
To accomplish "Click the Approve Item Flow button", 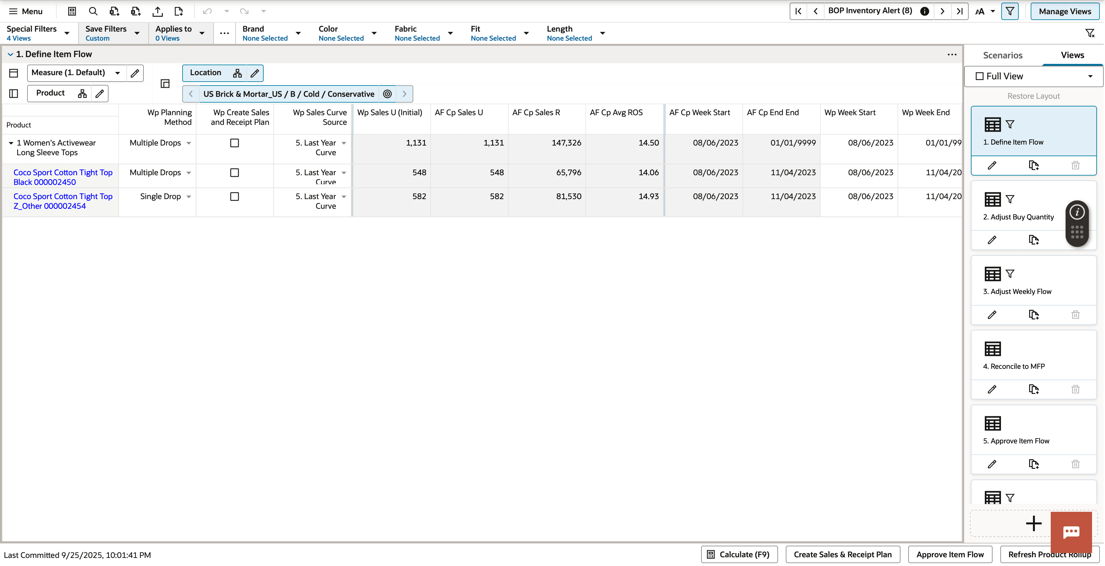I will (x=950, y=554).
